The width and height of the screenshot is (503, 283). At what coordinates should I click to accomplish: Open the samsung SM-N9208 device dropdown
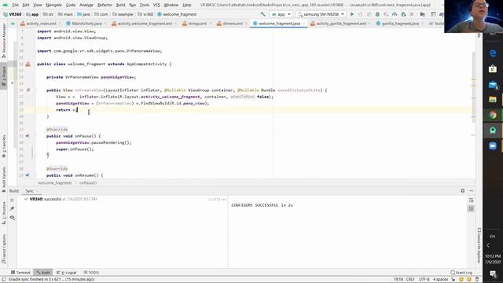tap(321, 14)
